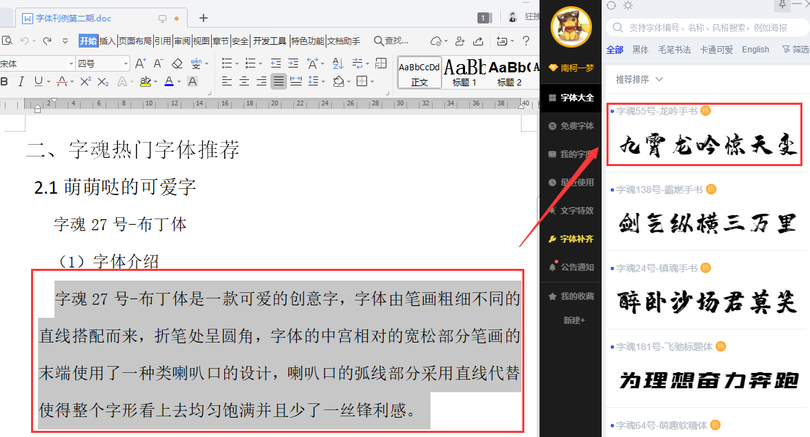Redo the last action
The image size is (810, 437).
coord(47,40)
